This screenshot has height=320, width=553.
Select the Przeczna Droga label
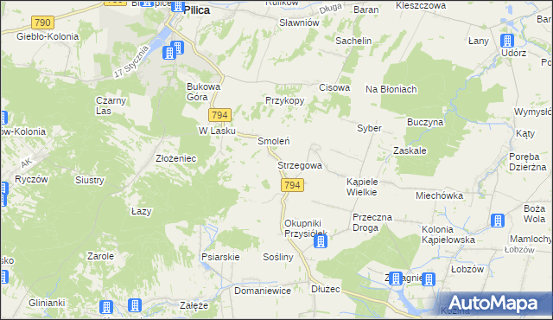coord(372,222)
